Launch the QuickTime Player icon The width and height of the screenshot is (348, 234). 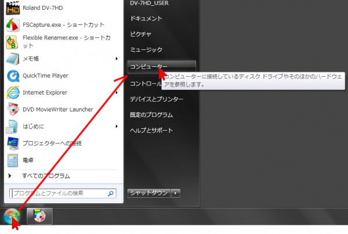coord(13,76)
